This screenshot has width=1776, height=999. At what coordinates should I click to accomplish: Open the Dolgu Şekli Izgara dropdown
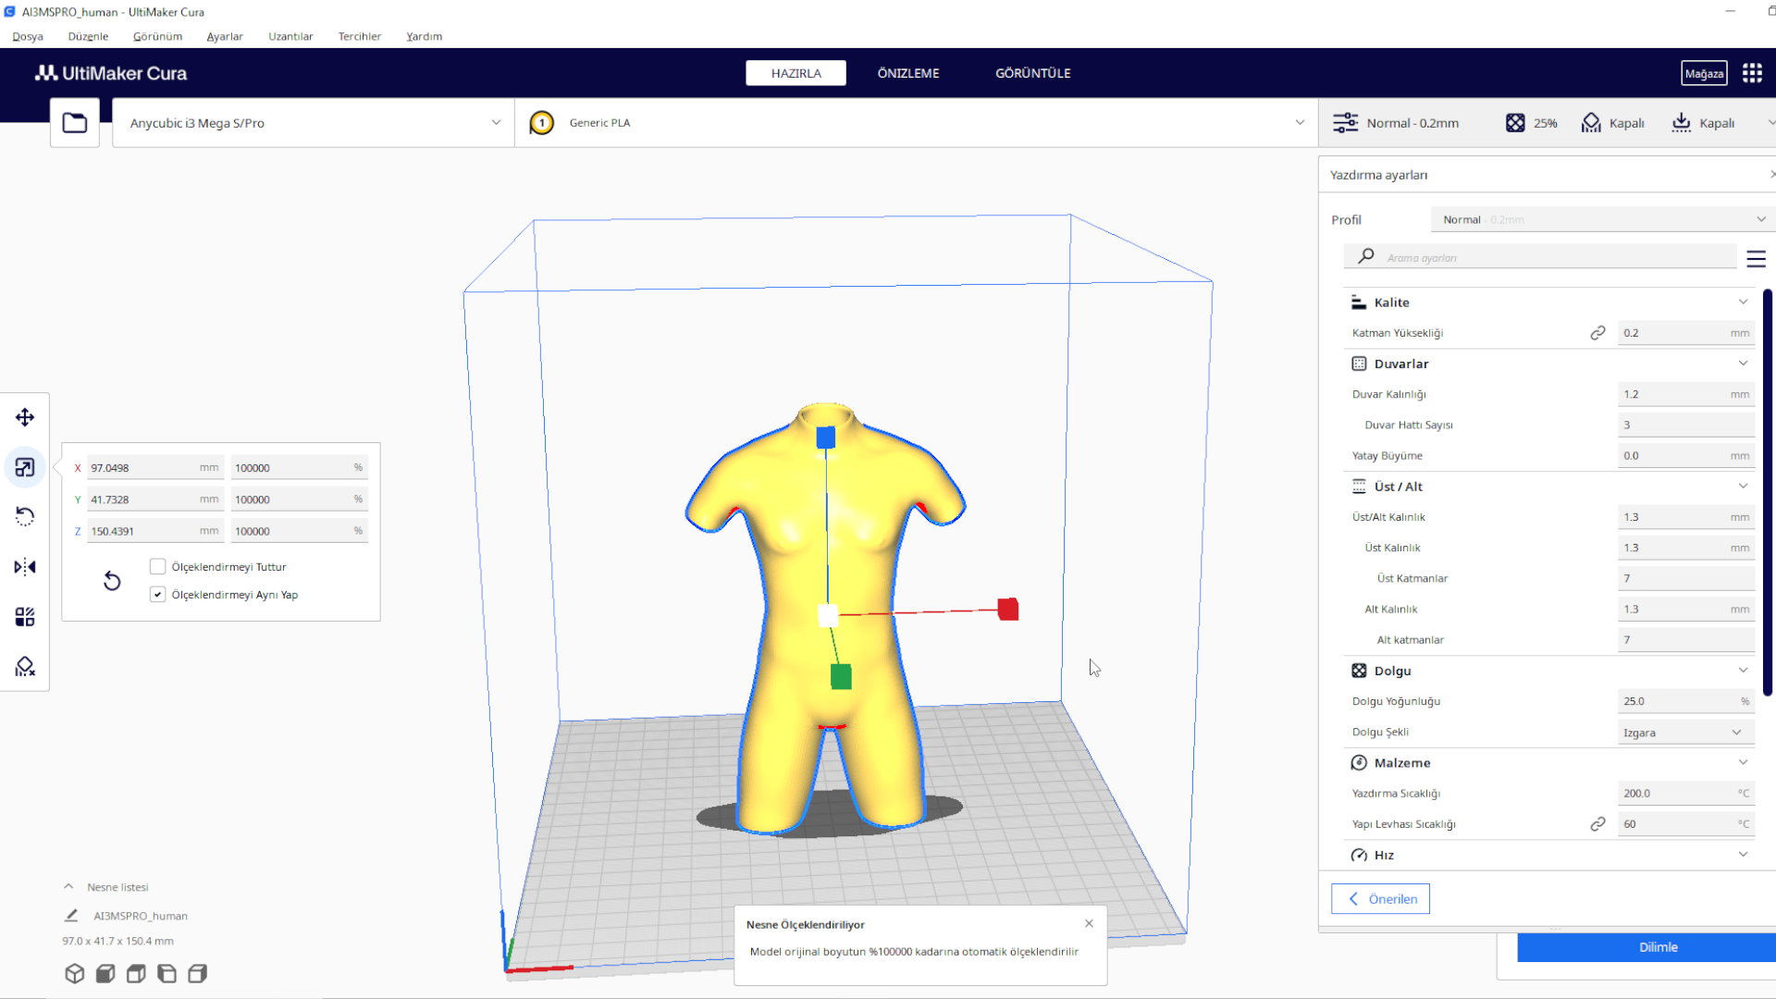point(1685,732)
